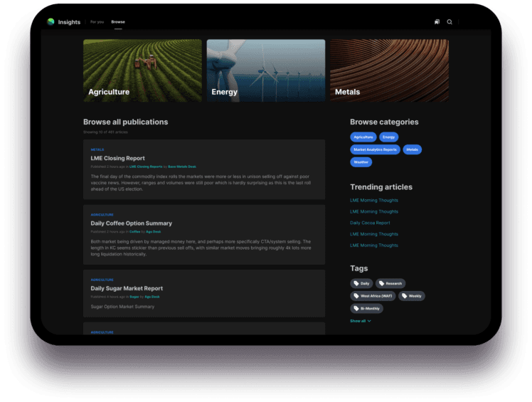Click METALS label above LME Closing Report
This screenshot has height=402, width=532.
(x=97, y=149)
